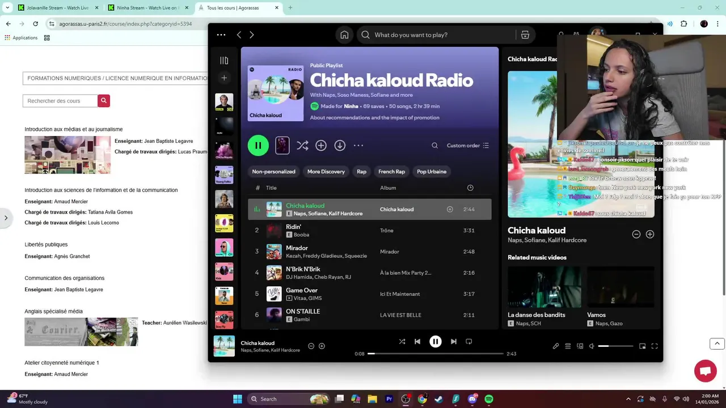Select the Pop Urbaine filter chip
The image size is (726, 408).
tap(432, 171)
